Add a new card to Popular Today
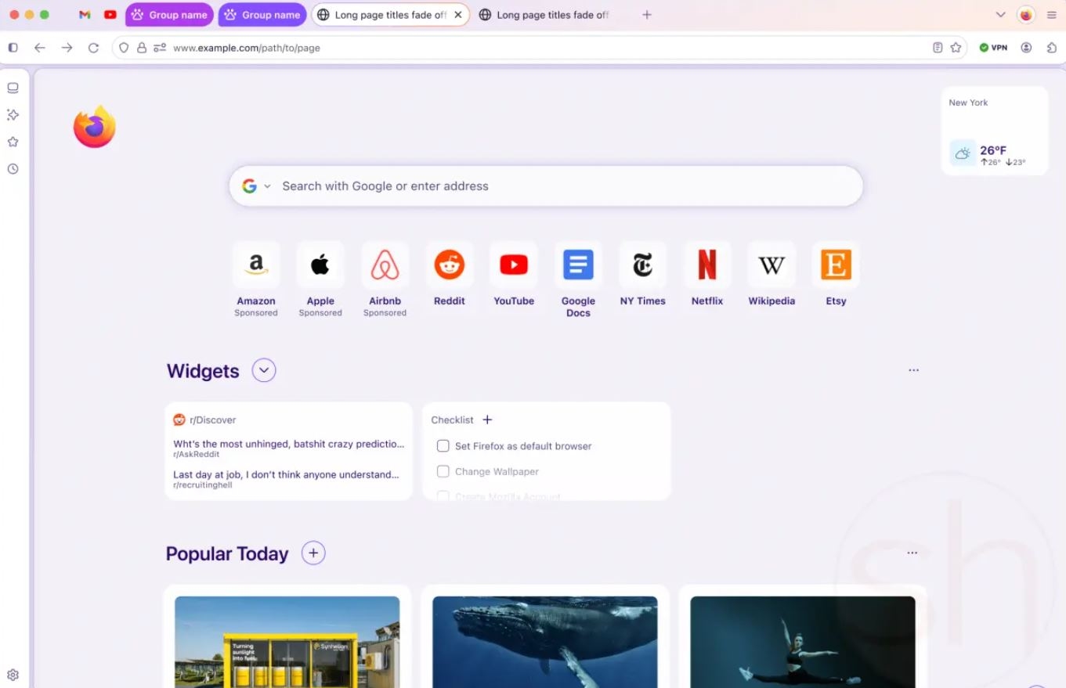The height and width of the screenshot is (688, 1066). (313, 553)
